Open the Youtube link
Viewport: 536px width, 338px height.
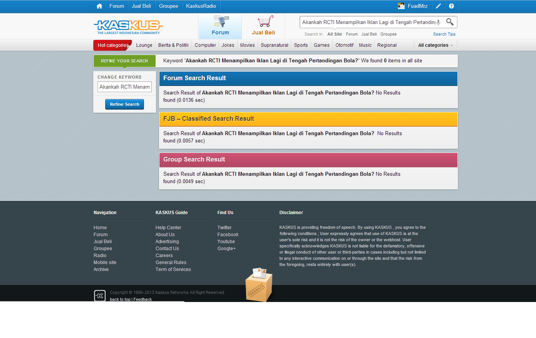pos(226,242)
